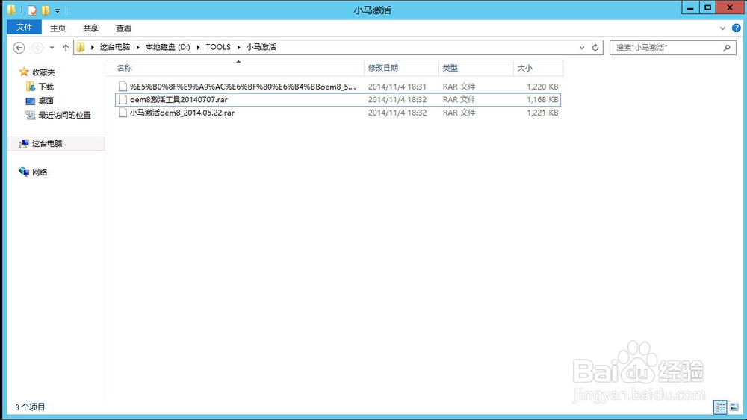Click the 桌面 desktop icon
The image size is (747, 420).
pos(31,101)
